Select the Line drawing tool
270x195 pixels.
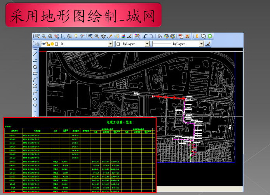pos(35,54)
